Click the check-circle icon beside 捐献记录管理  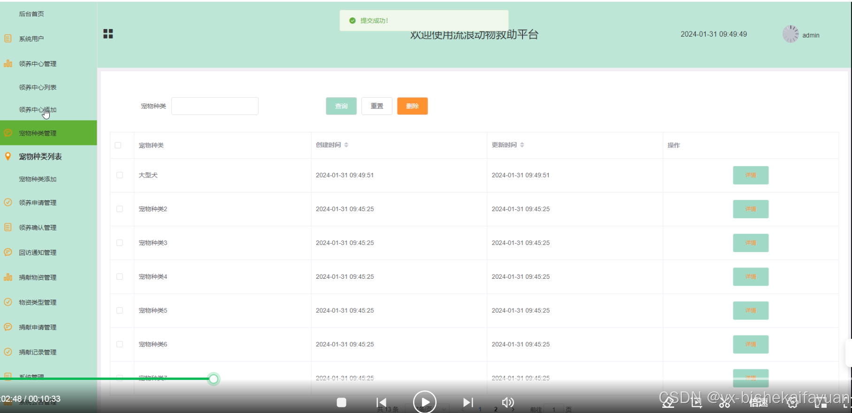click(8, 352)
